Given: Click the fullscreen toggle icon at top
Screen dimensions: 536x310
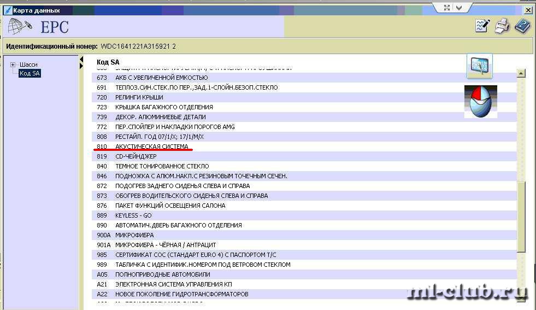Looking at the screenshot, I should pyautogui.click(x=447, y=8).
